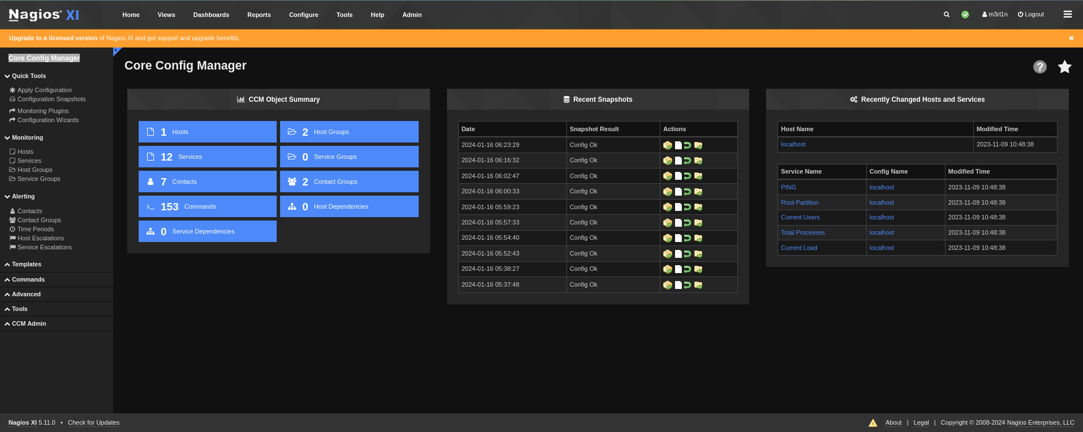Screen dimensions: 1083x432
Task: Open the Admin menu
Action: pyautogui.click(x=412, y=15)
